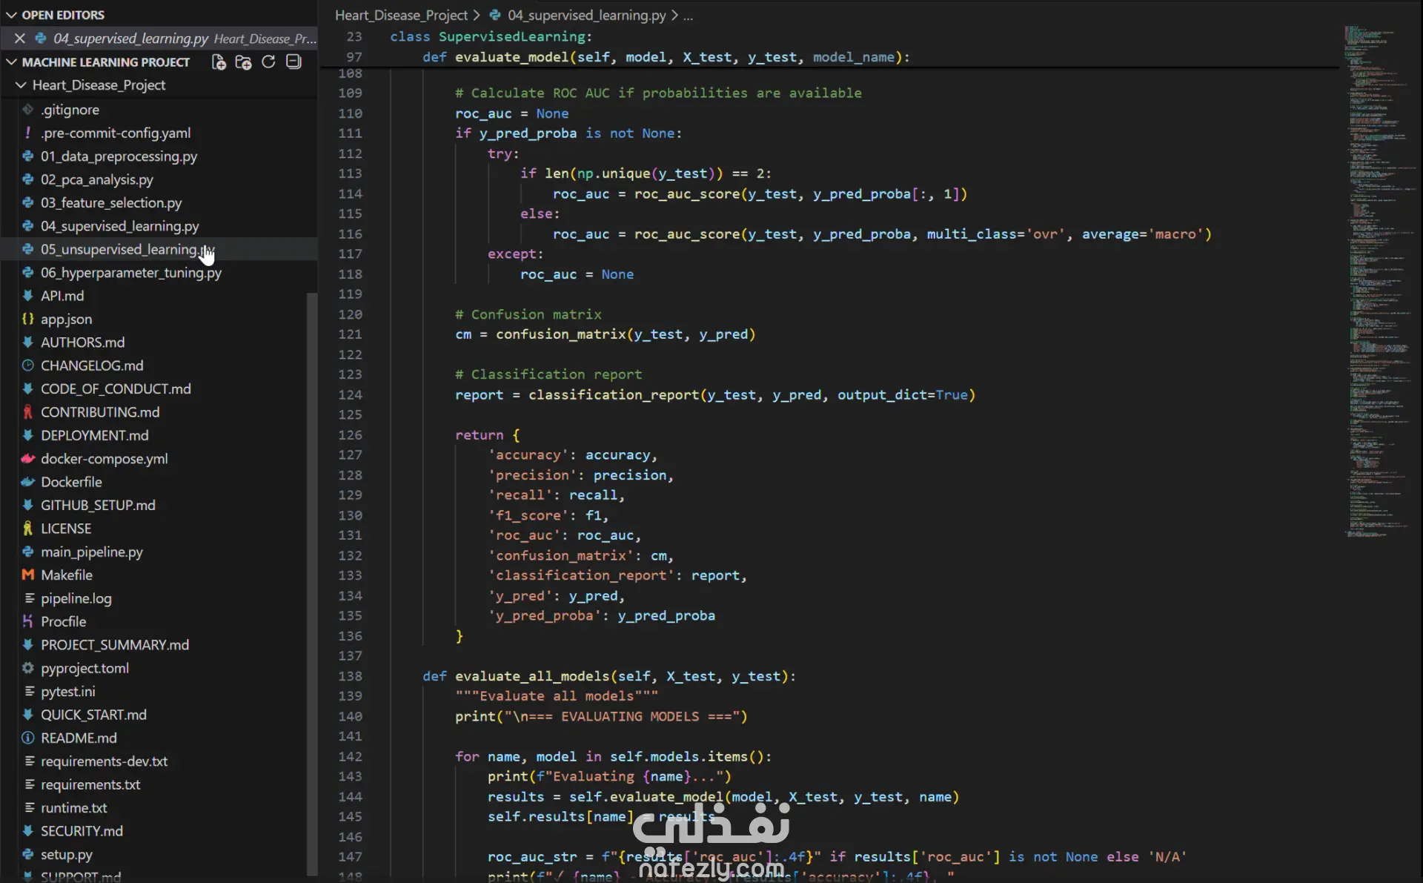Close the 04_supervised_learning.py open editor
This screenshot has width=1423, height=883.
[20, 39]
